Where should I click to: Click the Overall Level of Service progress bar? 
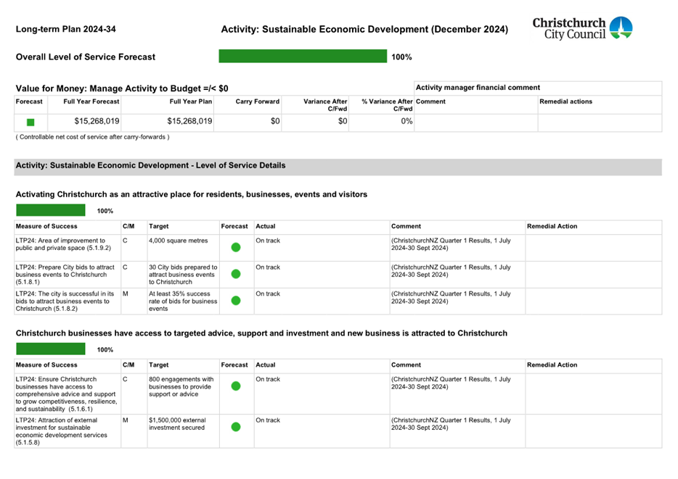click(303, 57)
